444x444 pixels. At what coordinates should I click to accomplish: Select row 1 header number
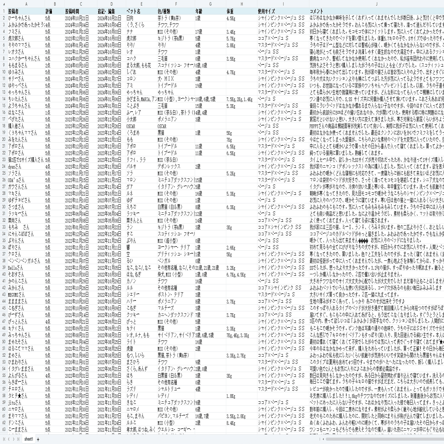4,11
